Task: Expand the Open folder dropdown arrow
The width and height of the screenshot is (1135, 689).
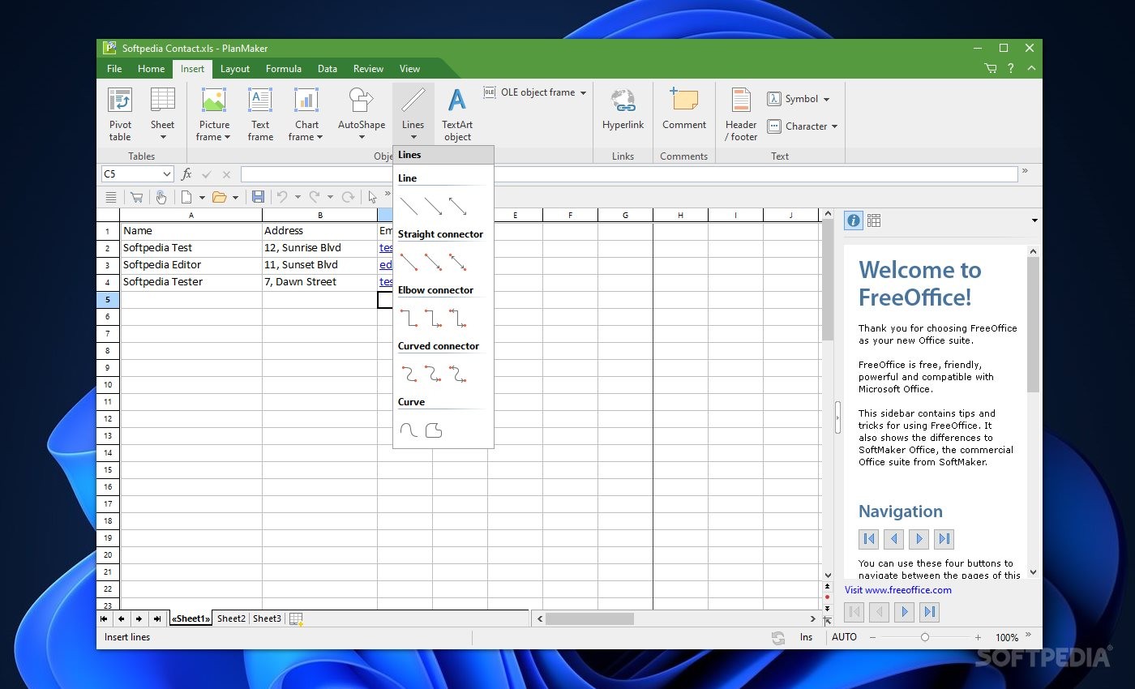Action: coord(235,197)
